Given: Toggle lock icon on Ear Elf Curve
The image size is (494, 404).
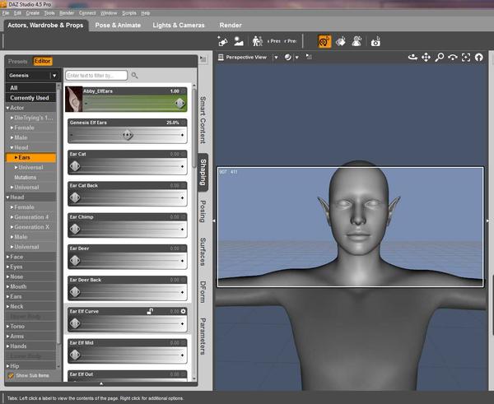Looking at the screenshot, I should coord(150,311).
